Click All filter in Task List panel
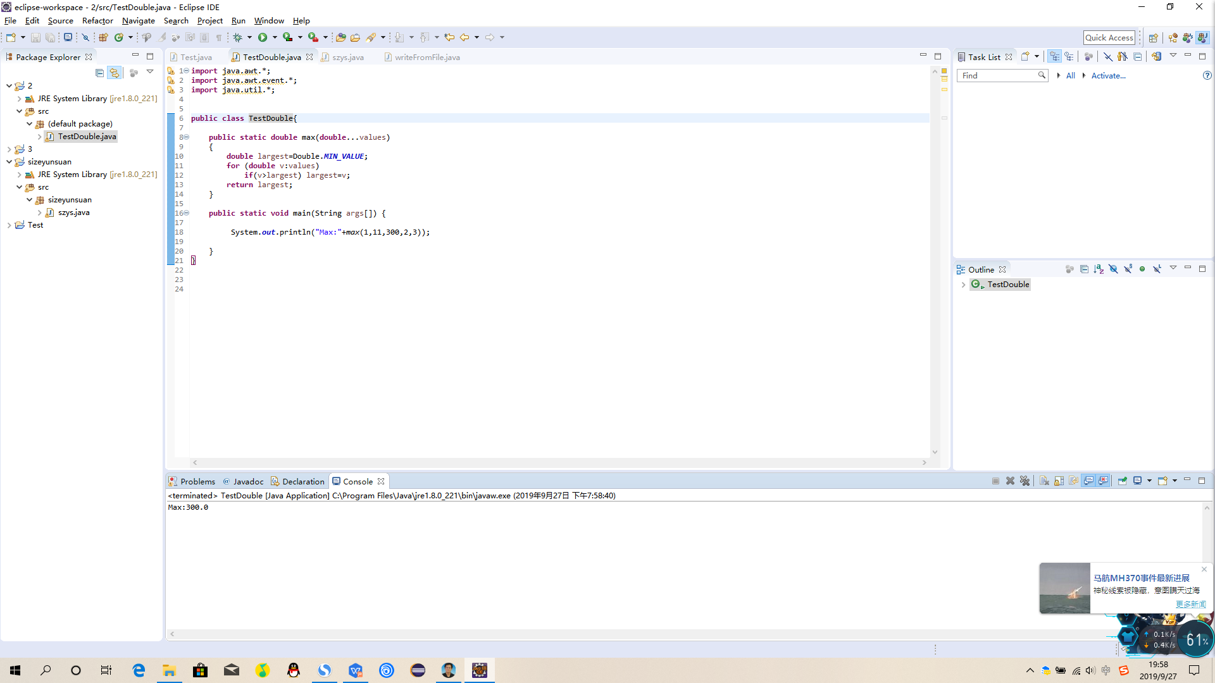 1071,75
